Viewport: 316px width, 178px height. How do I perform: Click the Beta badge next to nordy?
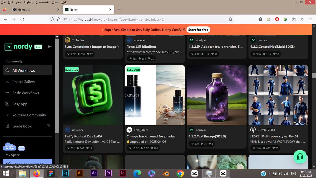(38, 47)
